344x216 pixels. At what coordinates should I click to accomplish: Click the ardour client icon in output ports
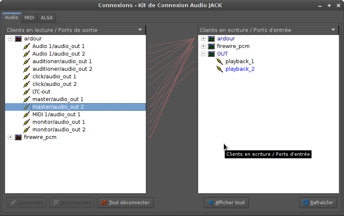18,39
